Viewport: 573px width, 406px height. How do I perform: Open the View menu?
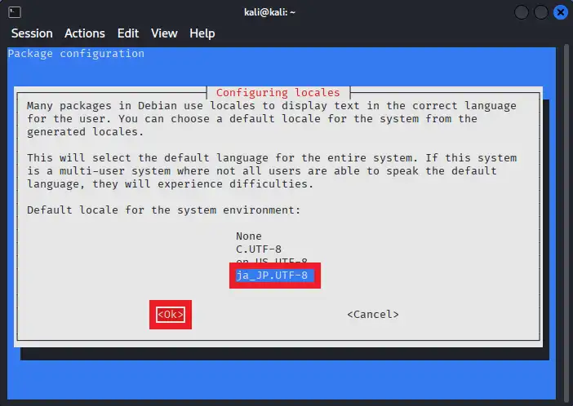164,33
